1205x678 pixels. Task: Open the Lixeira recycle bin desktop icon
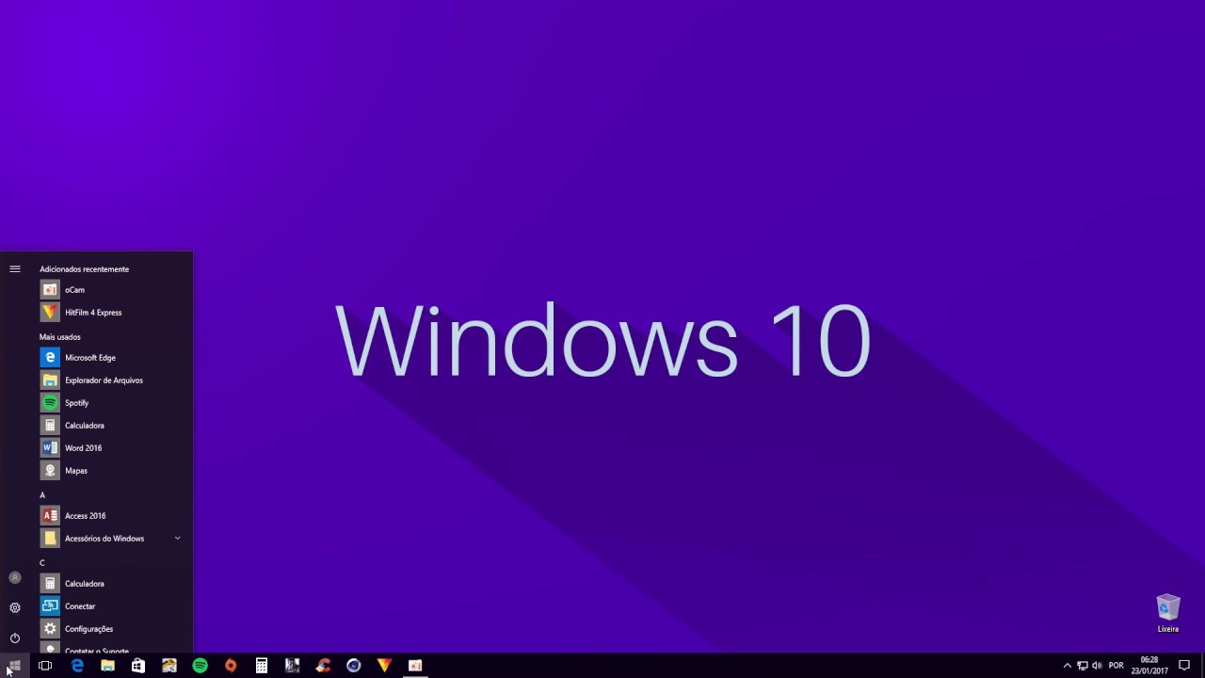coord(1168,613)
